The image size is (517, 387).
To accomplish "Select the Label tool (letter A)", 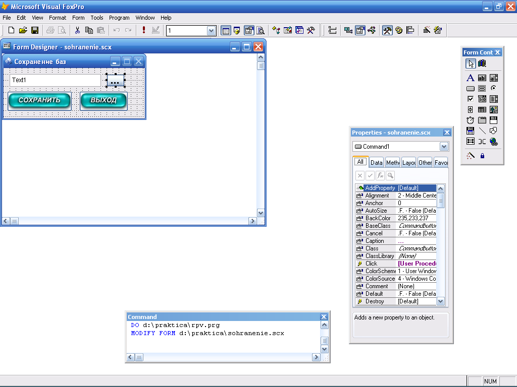I will point(470,78).
